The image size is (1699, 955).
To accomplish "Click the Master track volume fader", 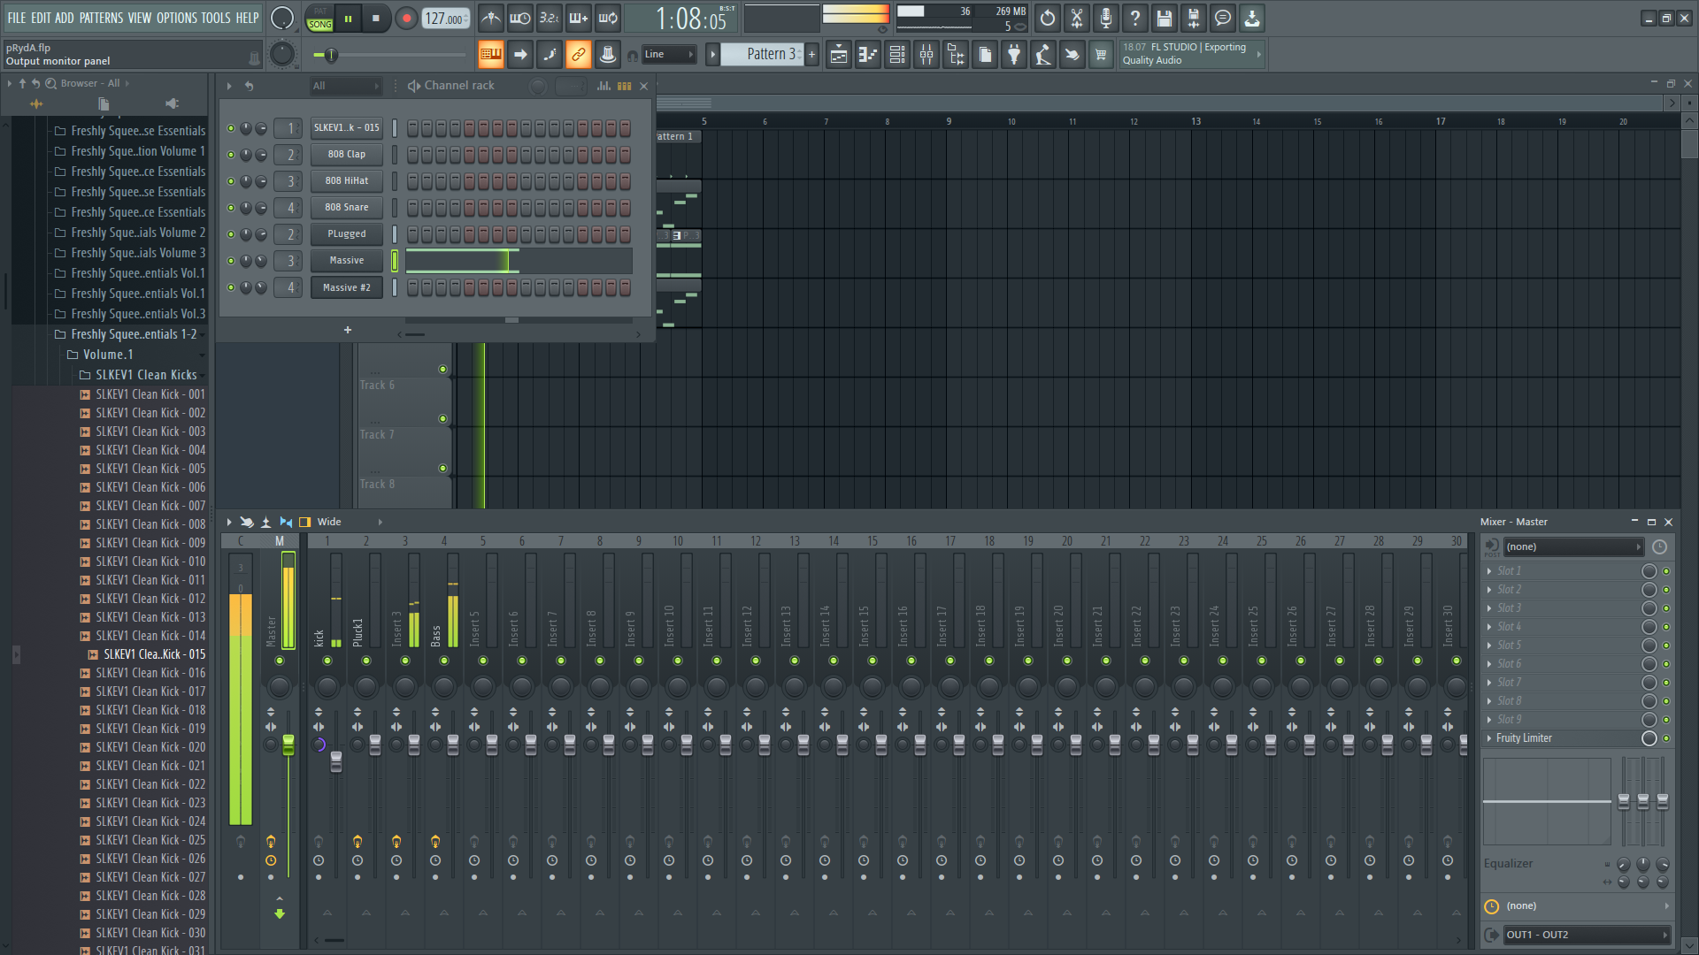I will tap(288, 745).
